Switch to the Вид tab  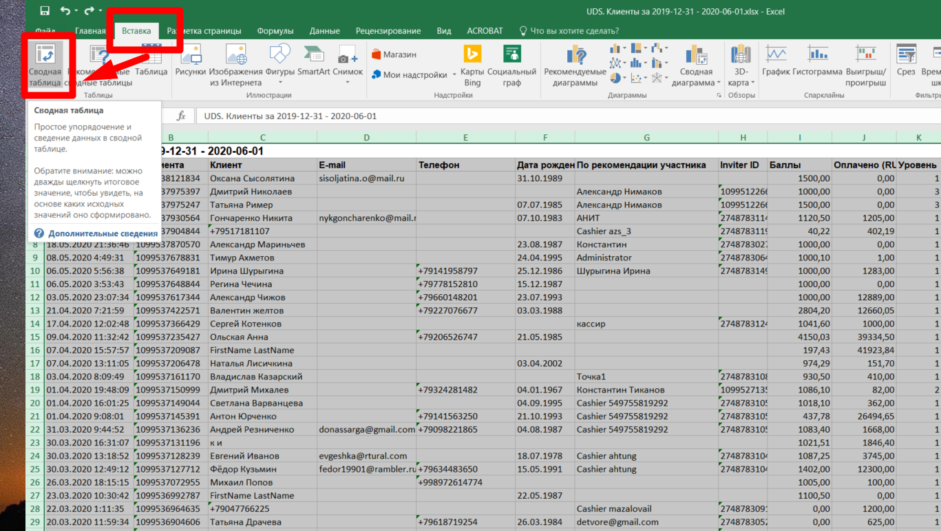pyautogui.click(x=444, y=31)
